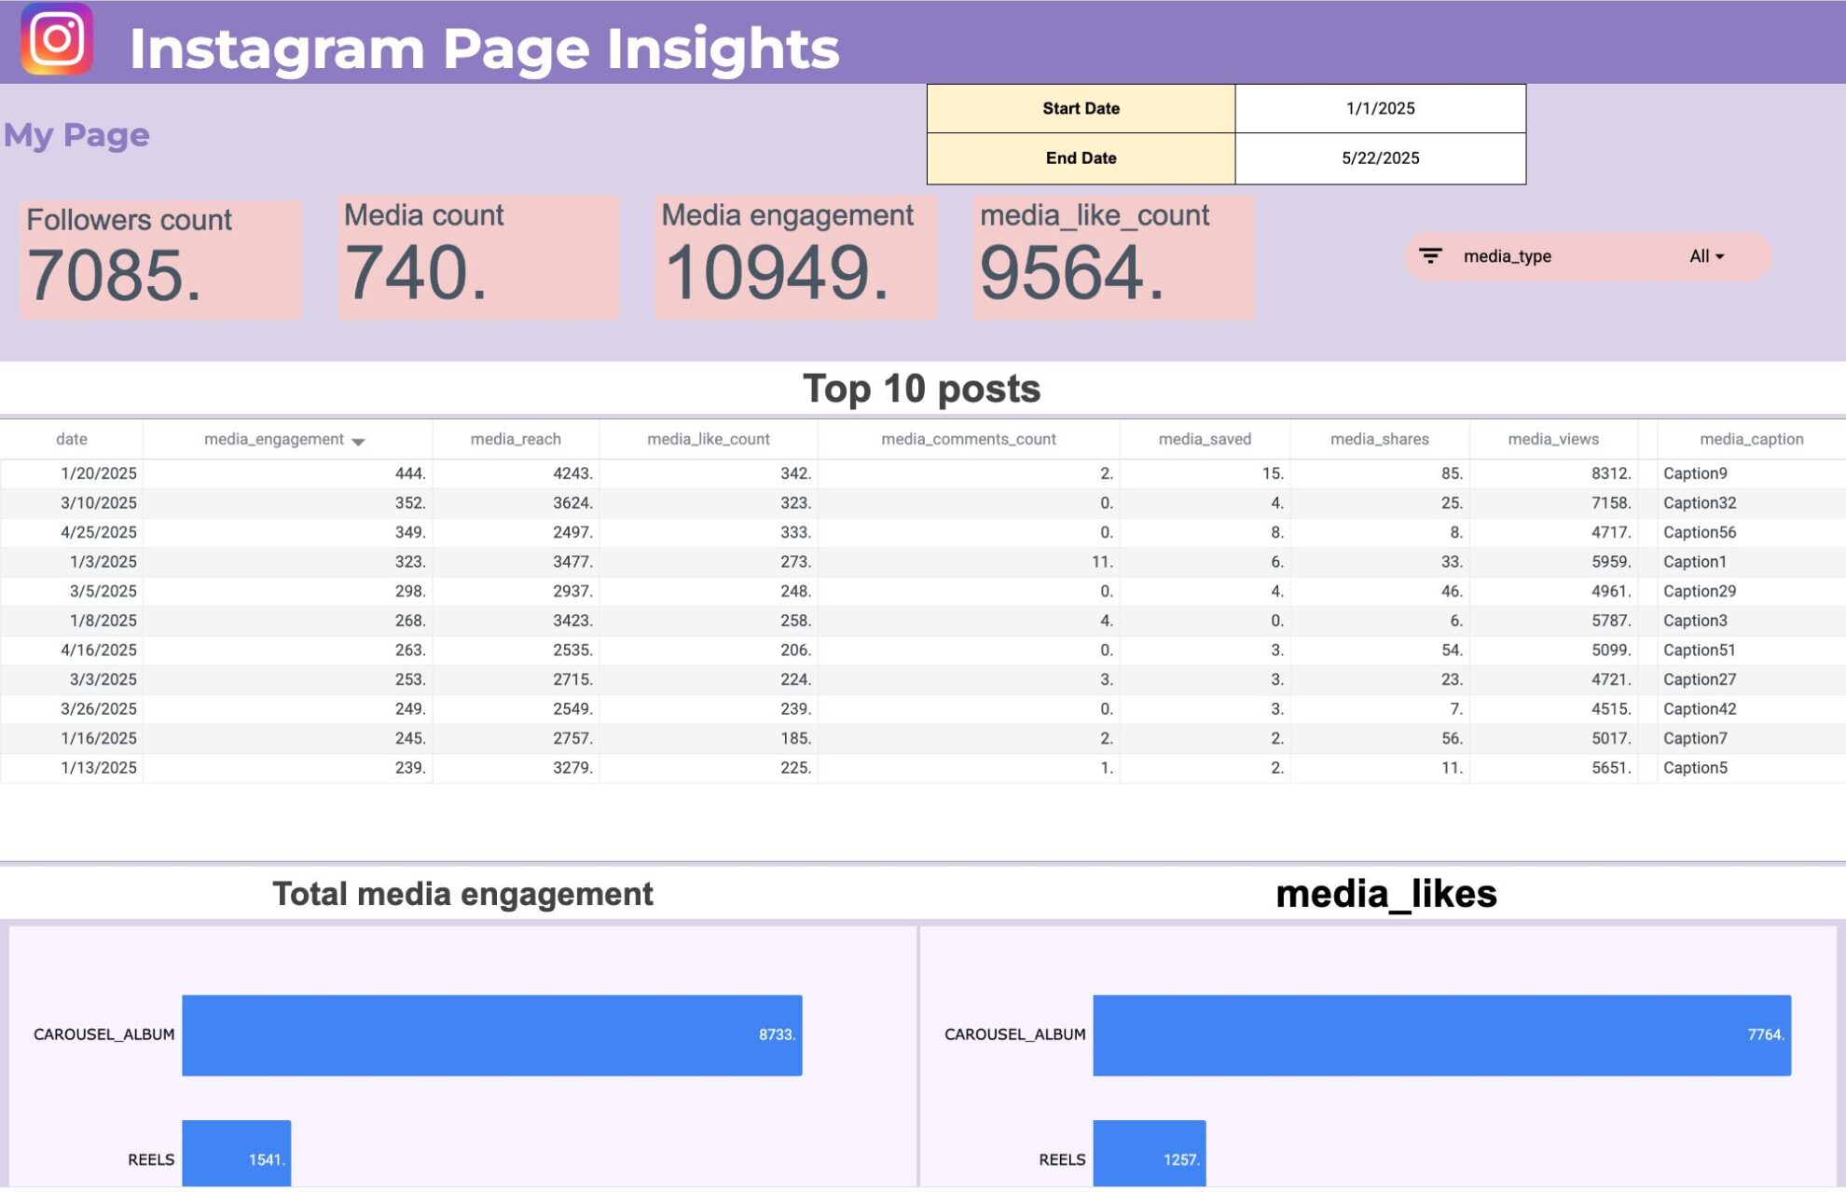Click the media_like_count scorecard
1846x1192 pixels.
coord(1113,257)
